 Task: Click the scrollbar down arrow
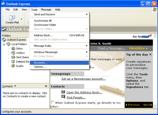click(155, 106)
